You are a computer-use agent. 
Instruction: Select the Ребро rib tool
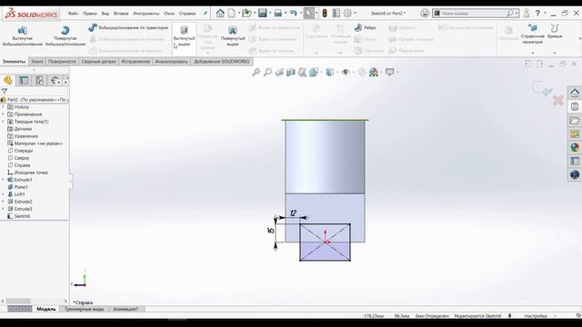tap(365, 27)
